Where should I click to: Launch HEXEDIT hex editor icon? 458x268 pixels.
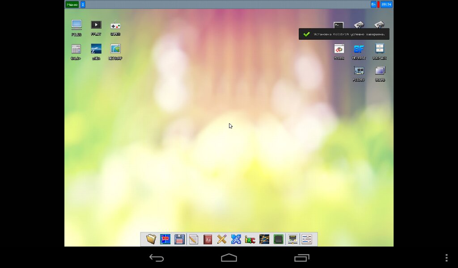[x=359, y=50]
